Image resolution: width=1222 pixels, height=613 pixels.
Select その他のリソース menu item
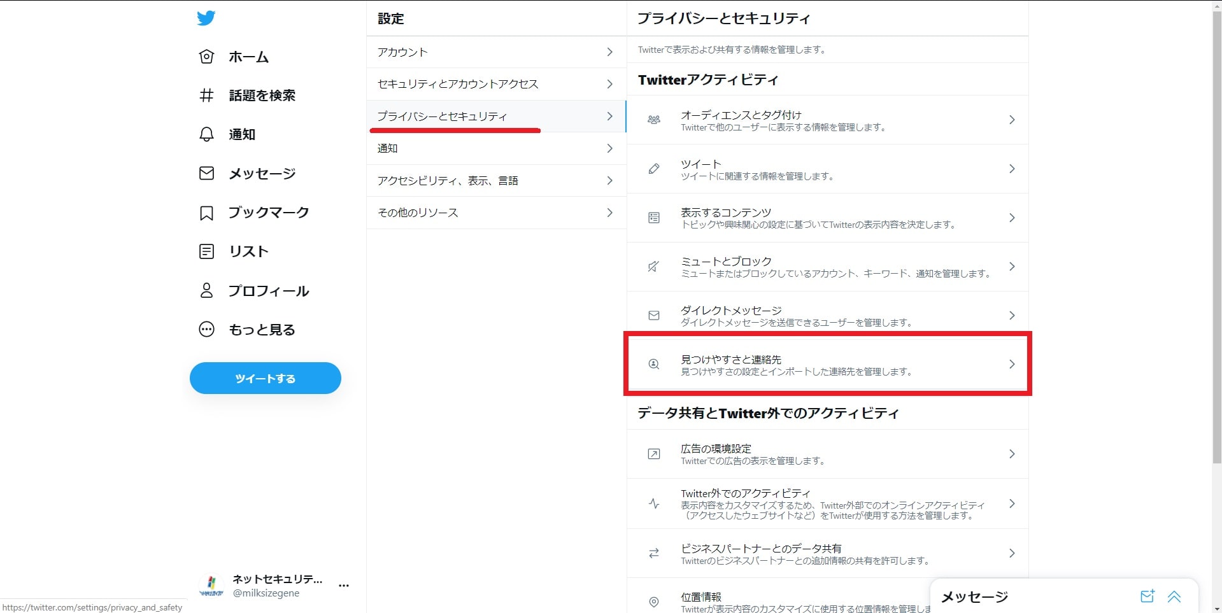click(496, 213)
